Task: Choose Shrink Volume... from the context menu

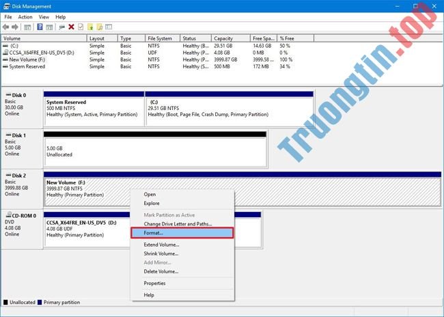Action: pos(182,253)
